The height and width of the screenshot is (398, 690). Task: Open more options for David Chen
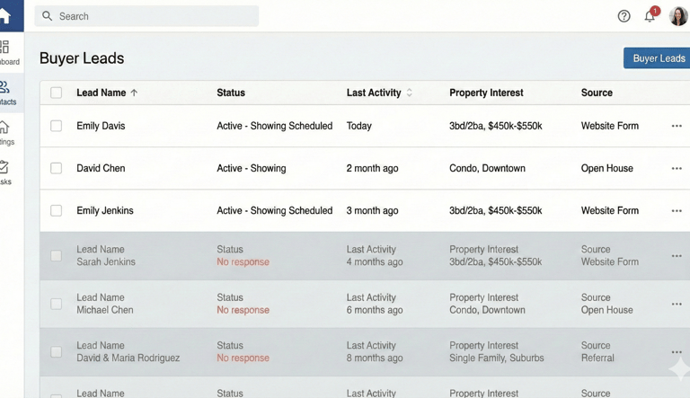[677, 168]
